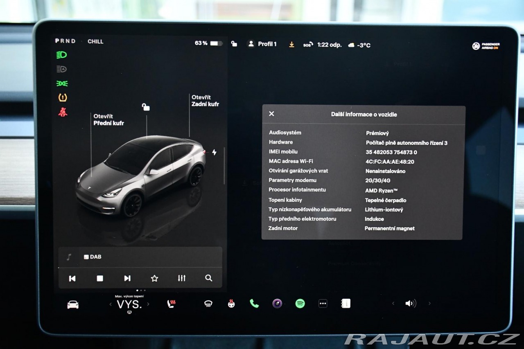This screenshot has height=349, width=524.
Task: Open the phone app
Action: pos(254,304)
